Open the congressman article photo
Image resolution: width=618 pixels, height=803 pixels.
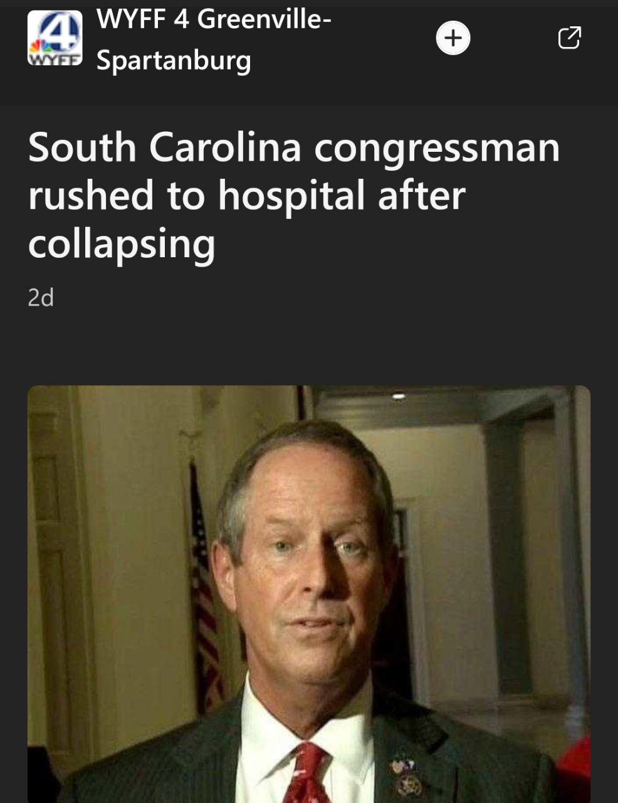click(309, 594)
